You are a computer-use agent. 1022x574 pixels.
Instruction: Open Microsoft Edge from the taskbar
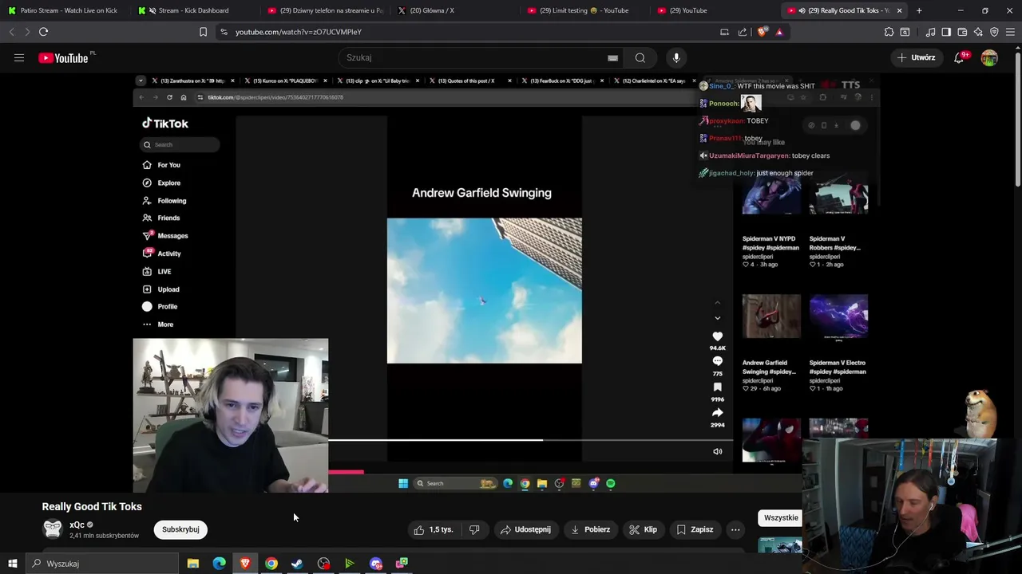220,564
